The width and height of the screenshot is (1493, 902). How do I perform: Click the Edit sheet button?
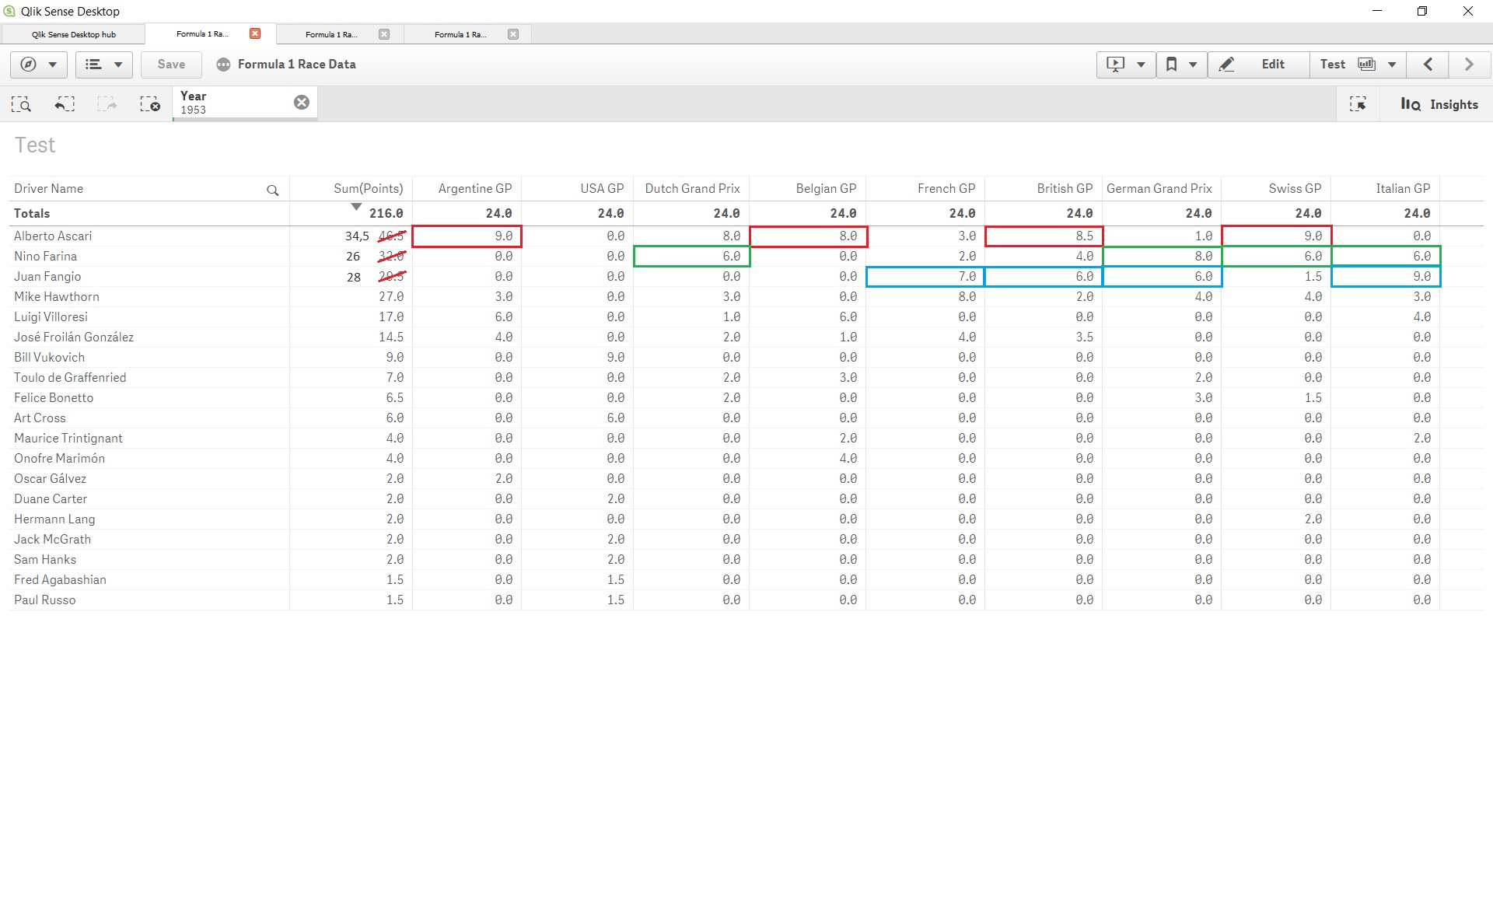tap(1259, 65)
